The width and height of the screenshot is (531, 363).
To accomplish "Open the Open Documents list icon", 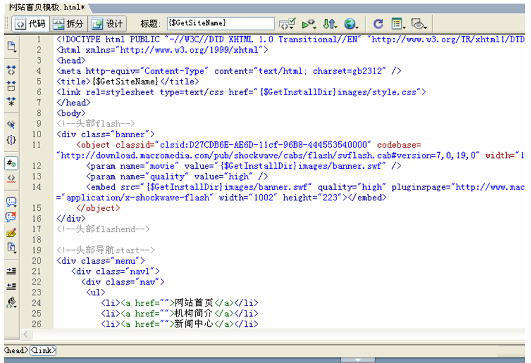I will click(11, 47).
